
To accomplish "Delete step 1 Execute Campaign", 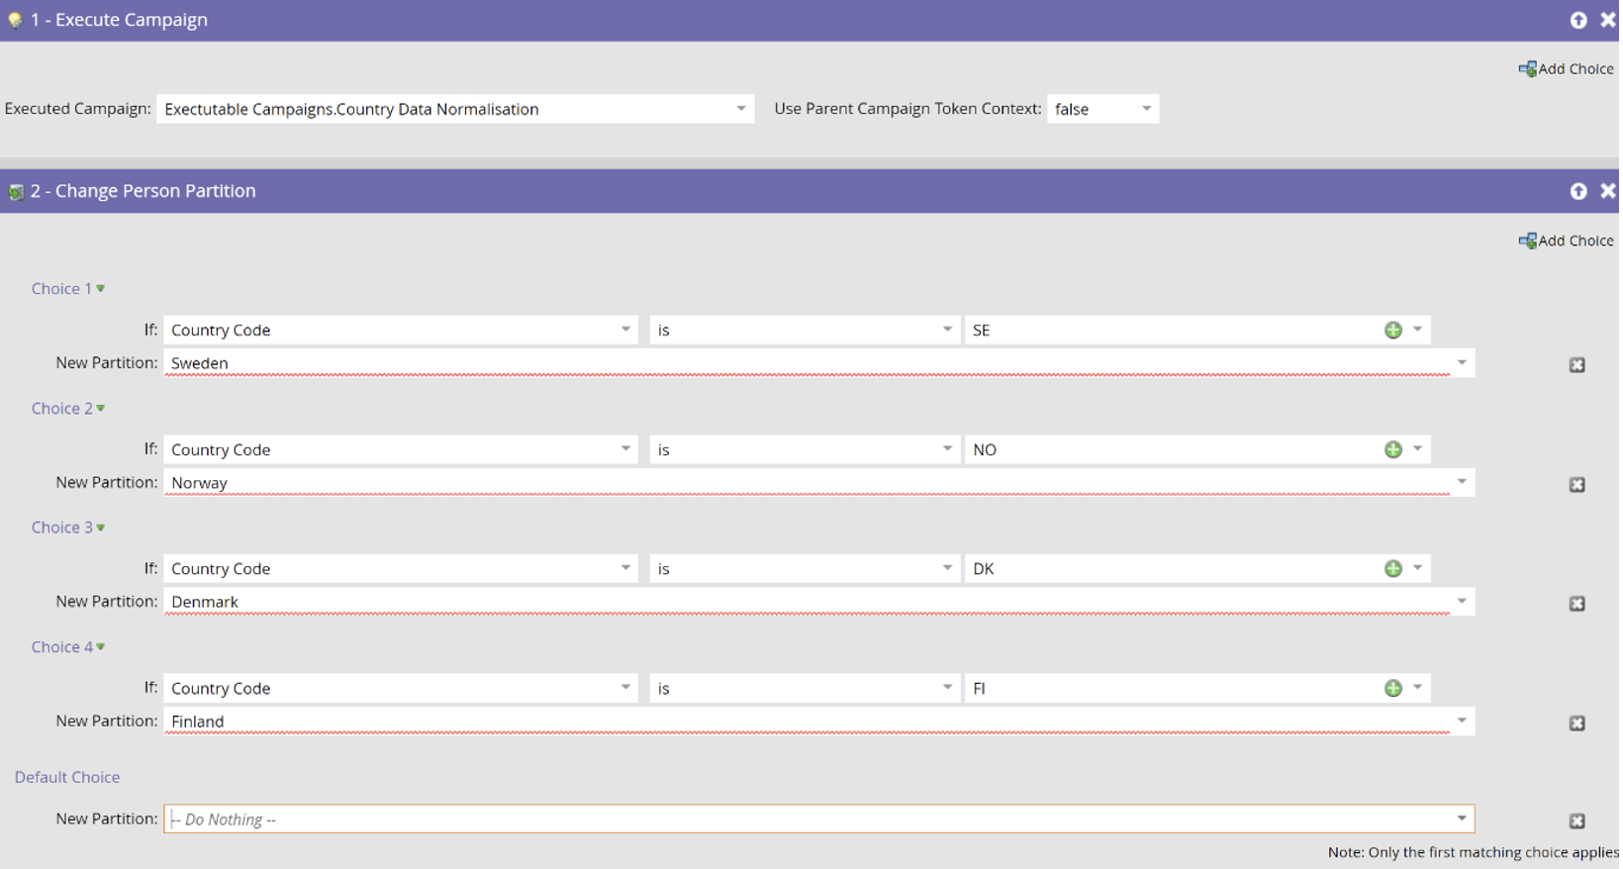I will [1608, 20].
